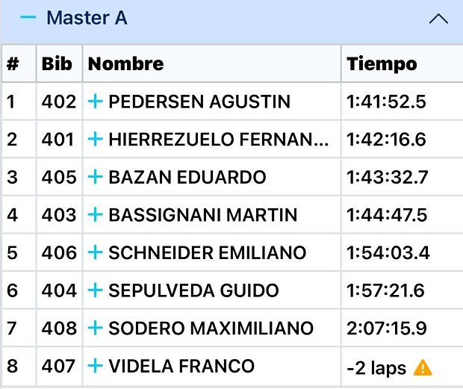Click the Master A category title
Screen dimensions: 463x389
(x=87, y=18)
